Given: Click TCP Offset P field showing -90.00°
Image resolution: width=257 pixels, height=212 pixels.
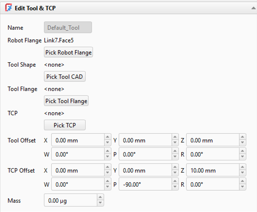Looking at the screenshot, I should point(146,184).
